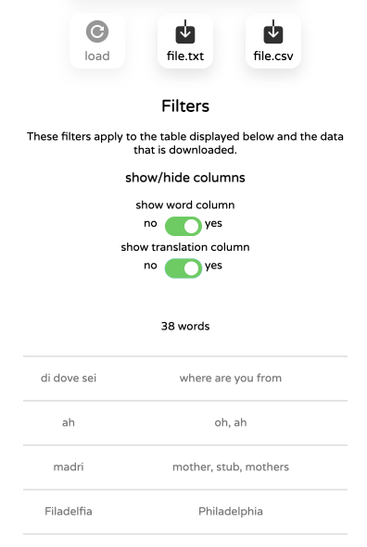Viewport: 367px width, 547px height.
Task: Click the 'file.txt' label text
Action: [x=185, y=56]
